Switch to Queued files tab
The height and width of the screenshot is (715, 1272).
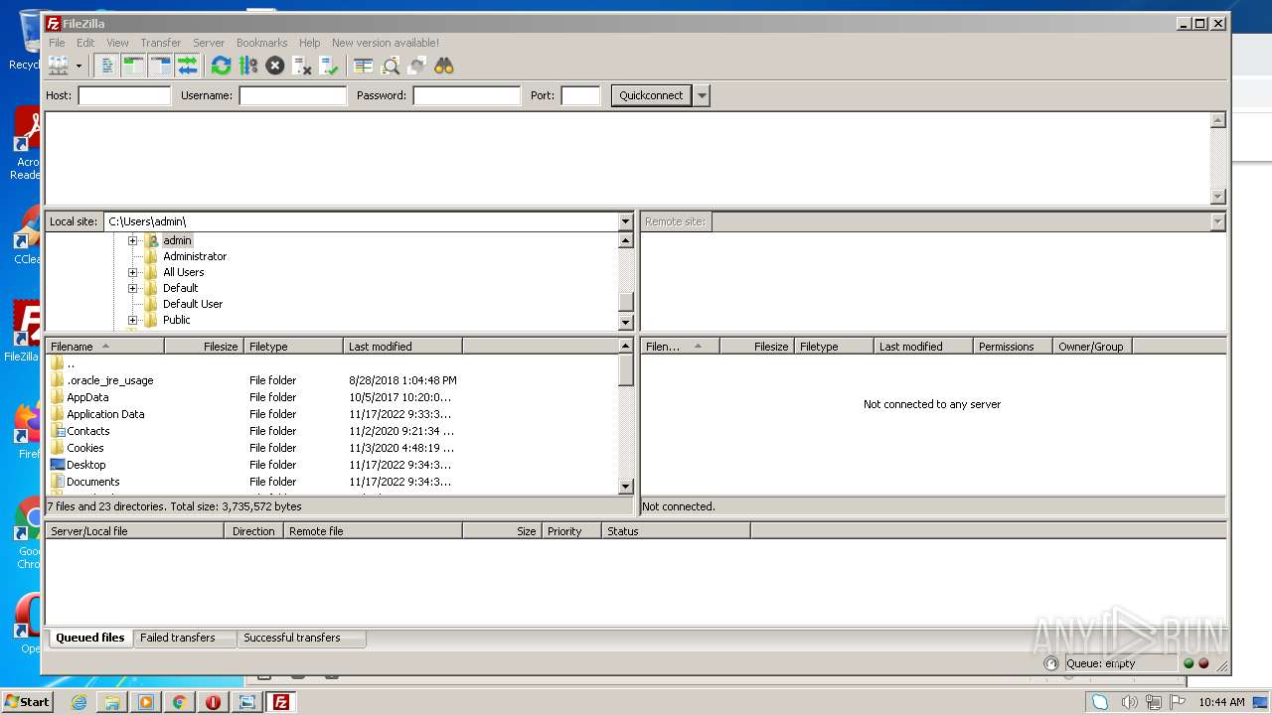[90, 638]
